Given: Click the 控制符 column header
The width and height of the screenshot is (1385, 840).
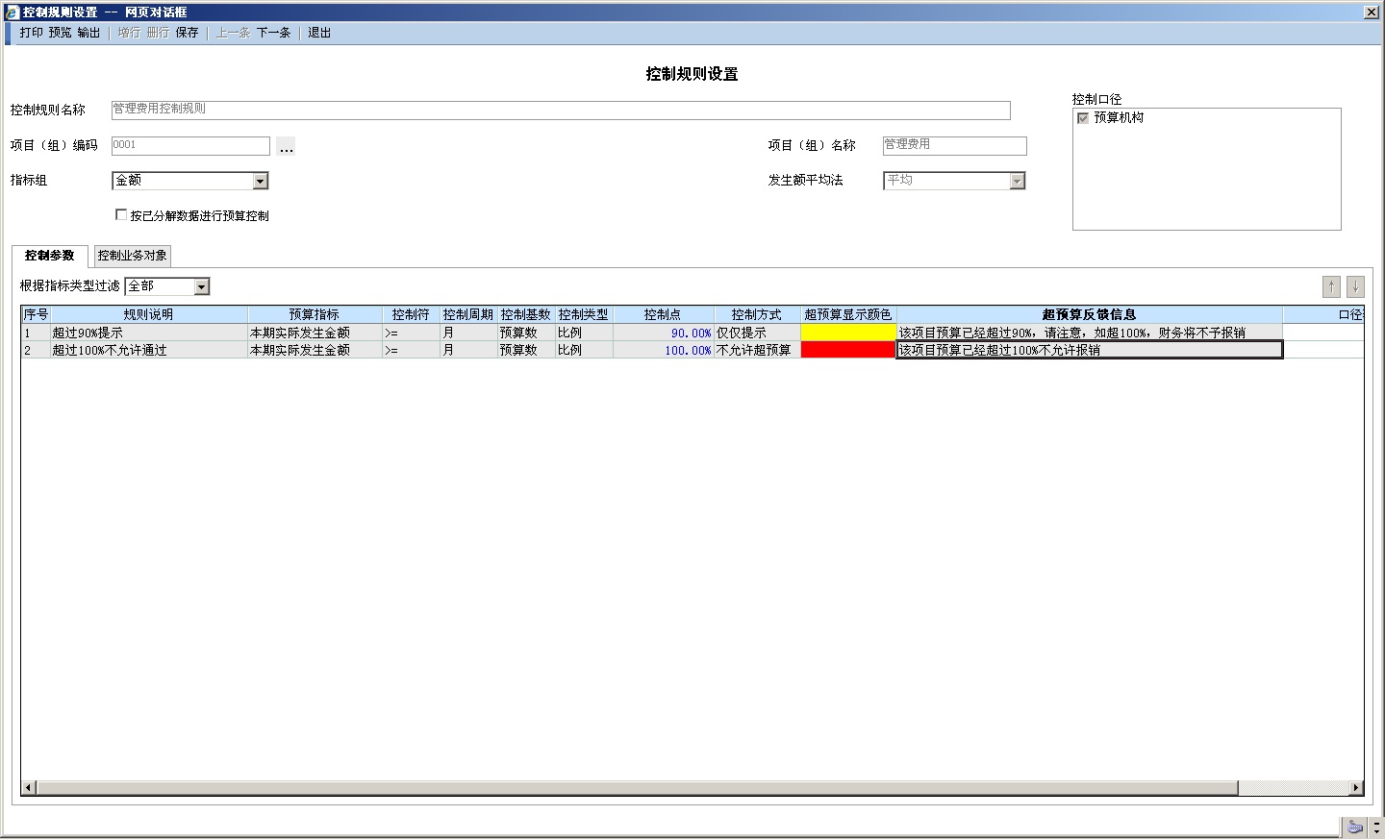Looking at the screenshot, I should click(x=411, y=314).
